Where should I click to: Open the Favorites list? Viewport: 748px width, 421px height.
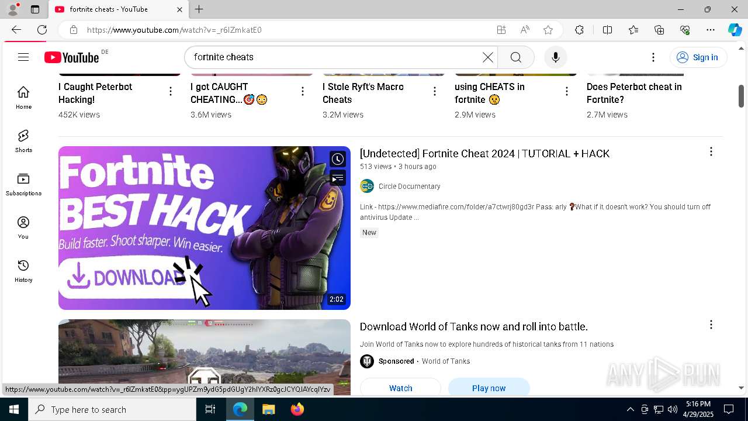(x=633, y=30)
